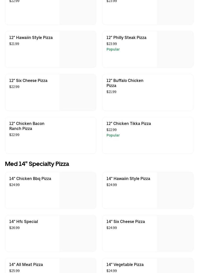This screenshot has height=273, width=202.
Task: Click the 14" Six Cheese Pizza thumbnail
Action: tap(175, 233)
